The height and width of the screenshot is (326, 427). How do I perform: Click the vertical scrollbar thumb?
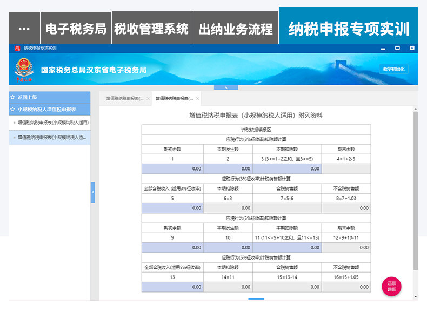click(415, 191)
